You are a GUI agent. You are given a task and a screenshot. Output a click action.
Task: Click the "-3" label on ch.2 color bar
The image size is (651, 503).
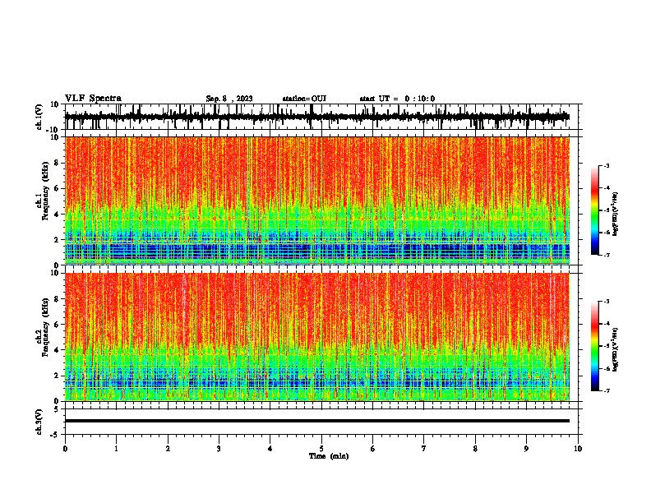(606, 302)
